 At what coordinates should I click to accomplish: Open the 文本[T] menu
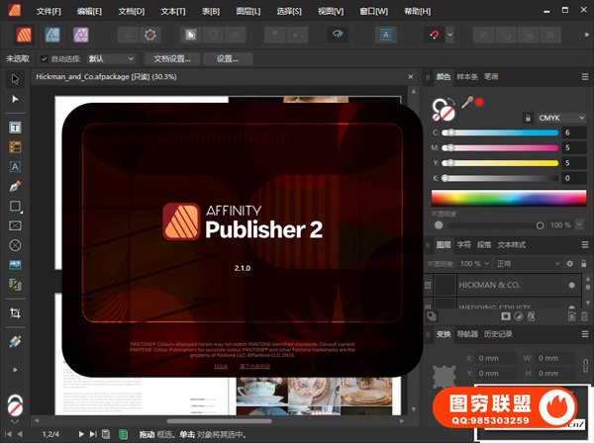(172, 9)
